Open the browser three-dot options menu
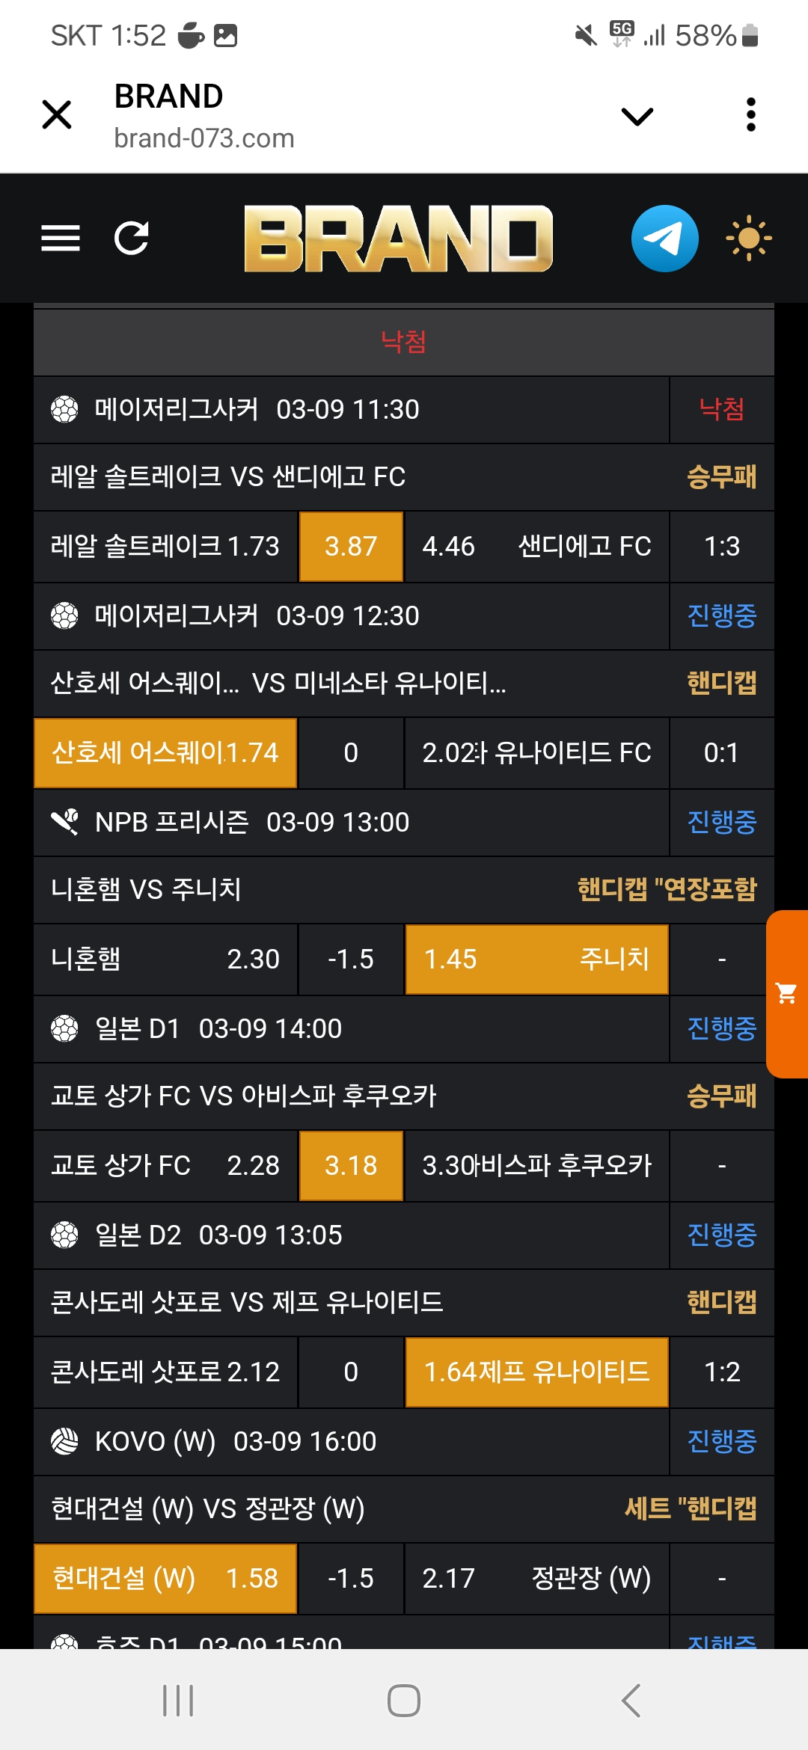Image resolution: width=808 pixels, height=1750 pixels. click(x=751, y=115)
